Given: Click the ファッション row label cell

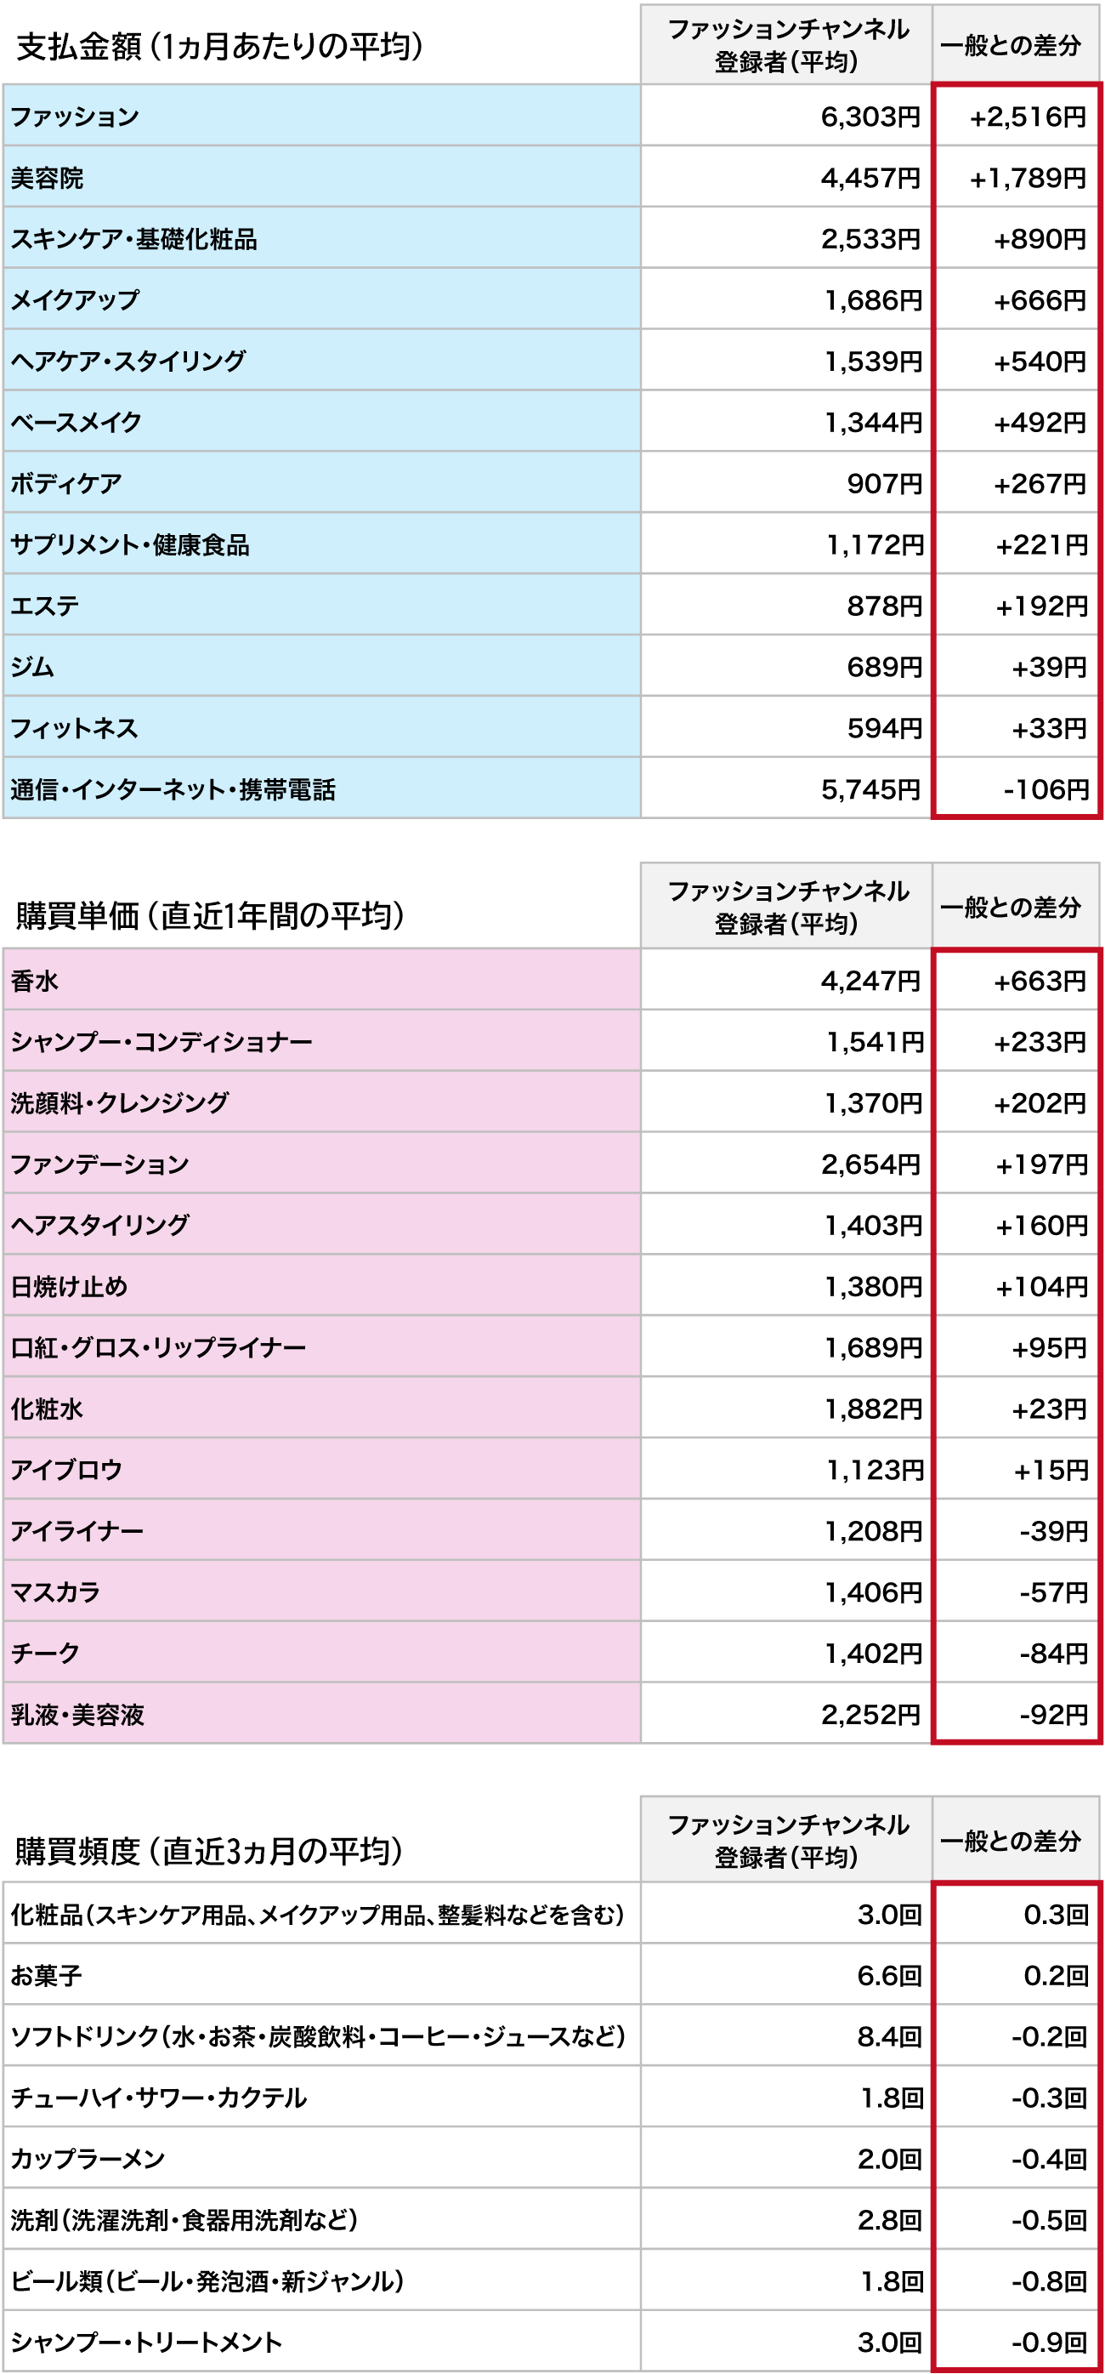Looking at the screenshot, I should (76, 117).
